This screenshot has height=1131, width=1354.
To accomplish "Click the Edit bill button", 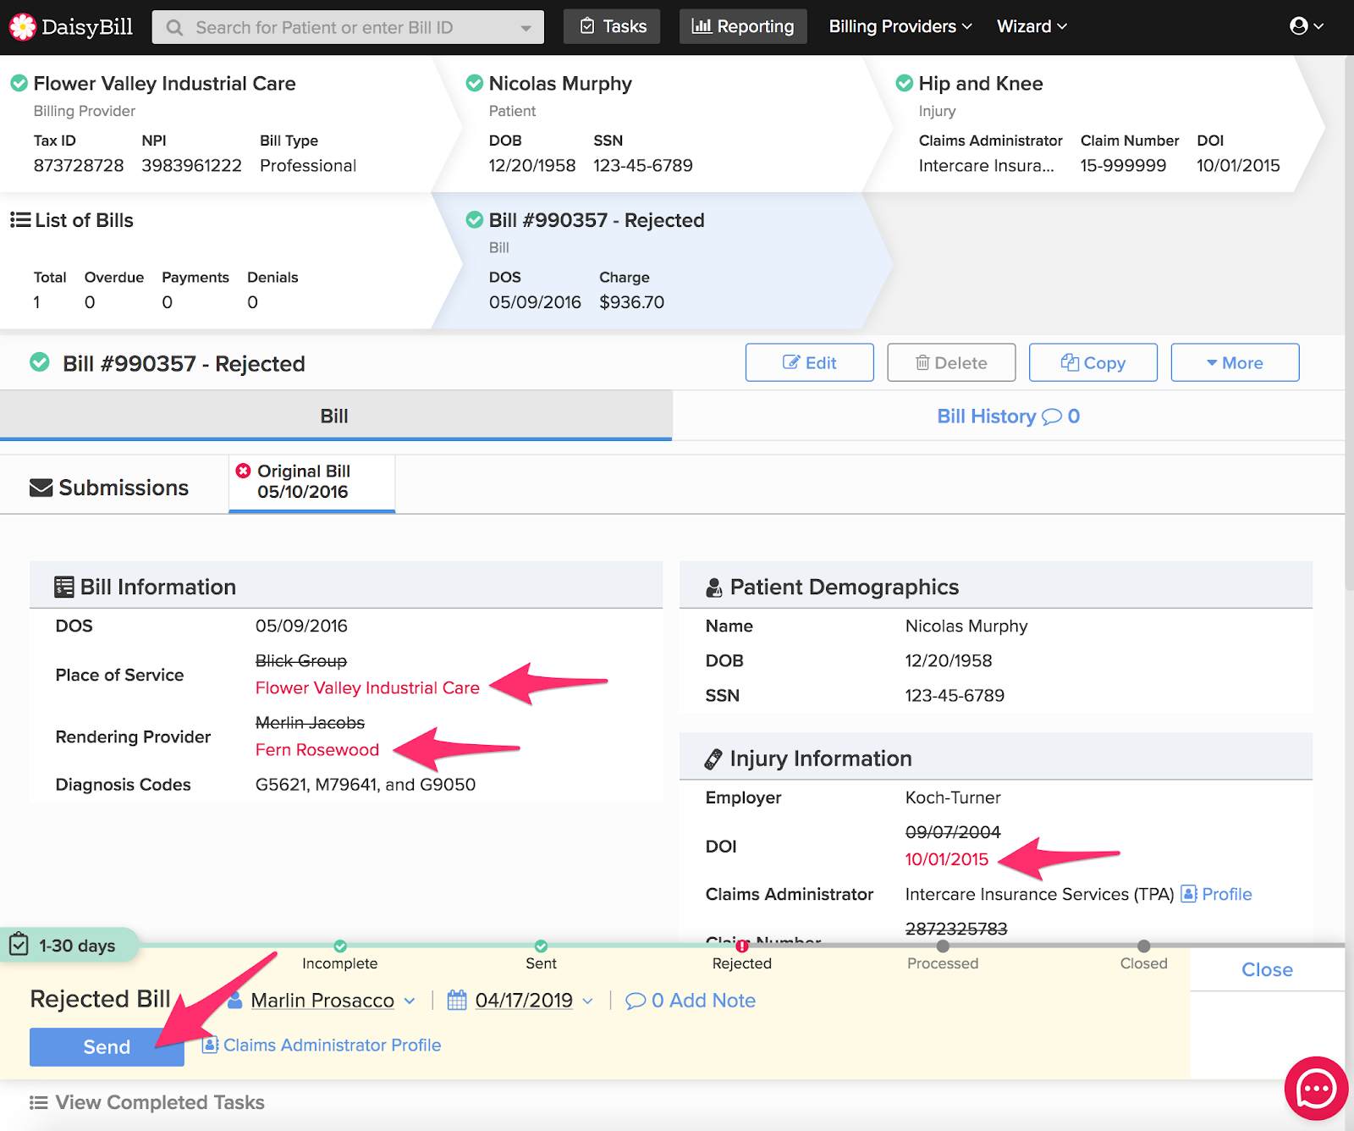I will [x=809, y=362].
